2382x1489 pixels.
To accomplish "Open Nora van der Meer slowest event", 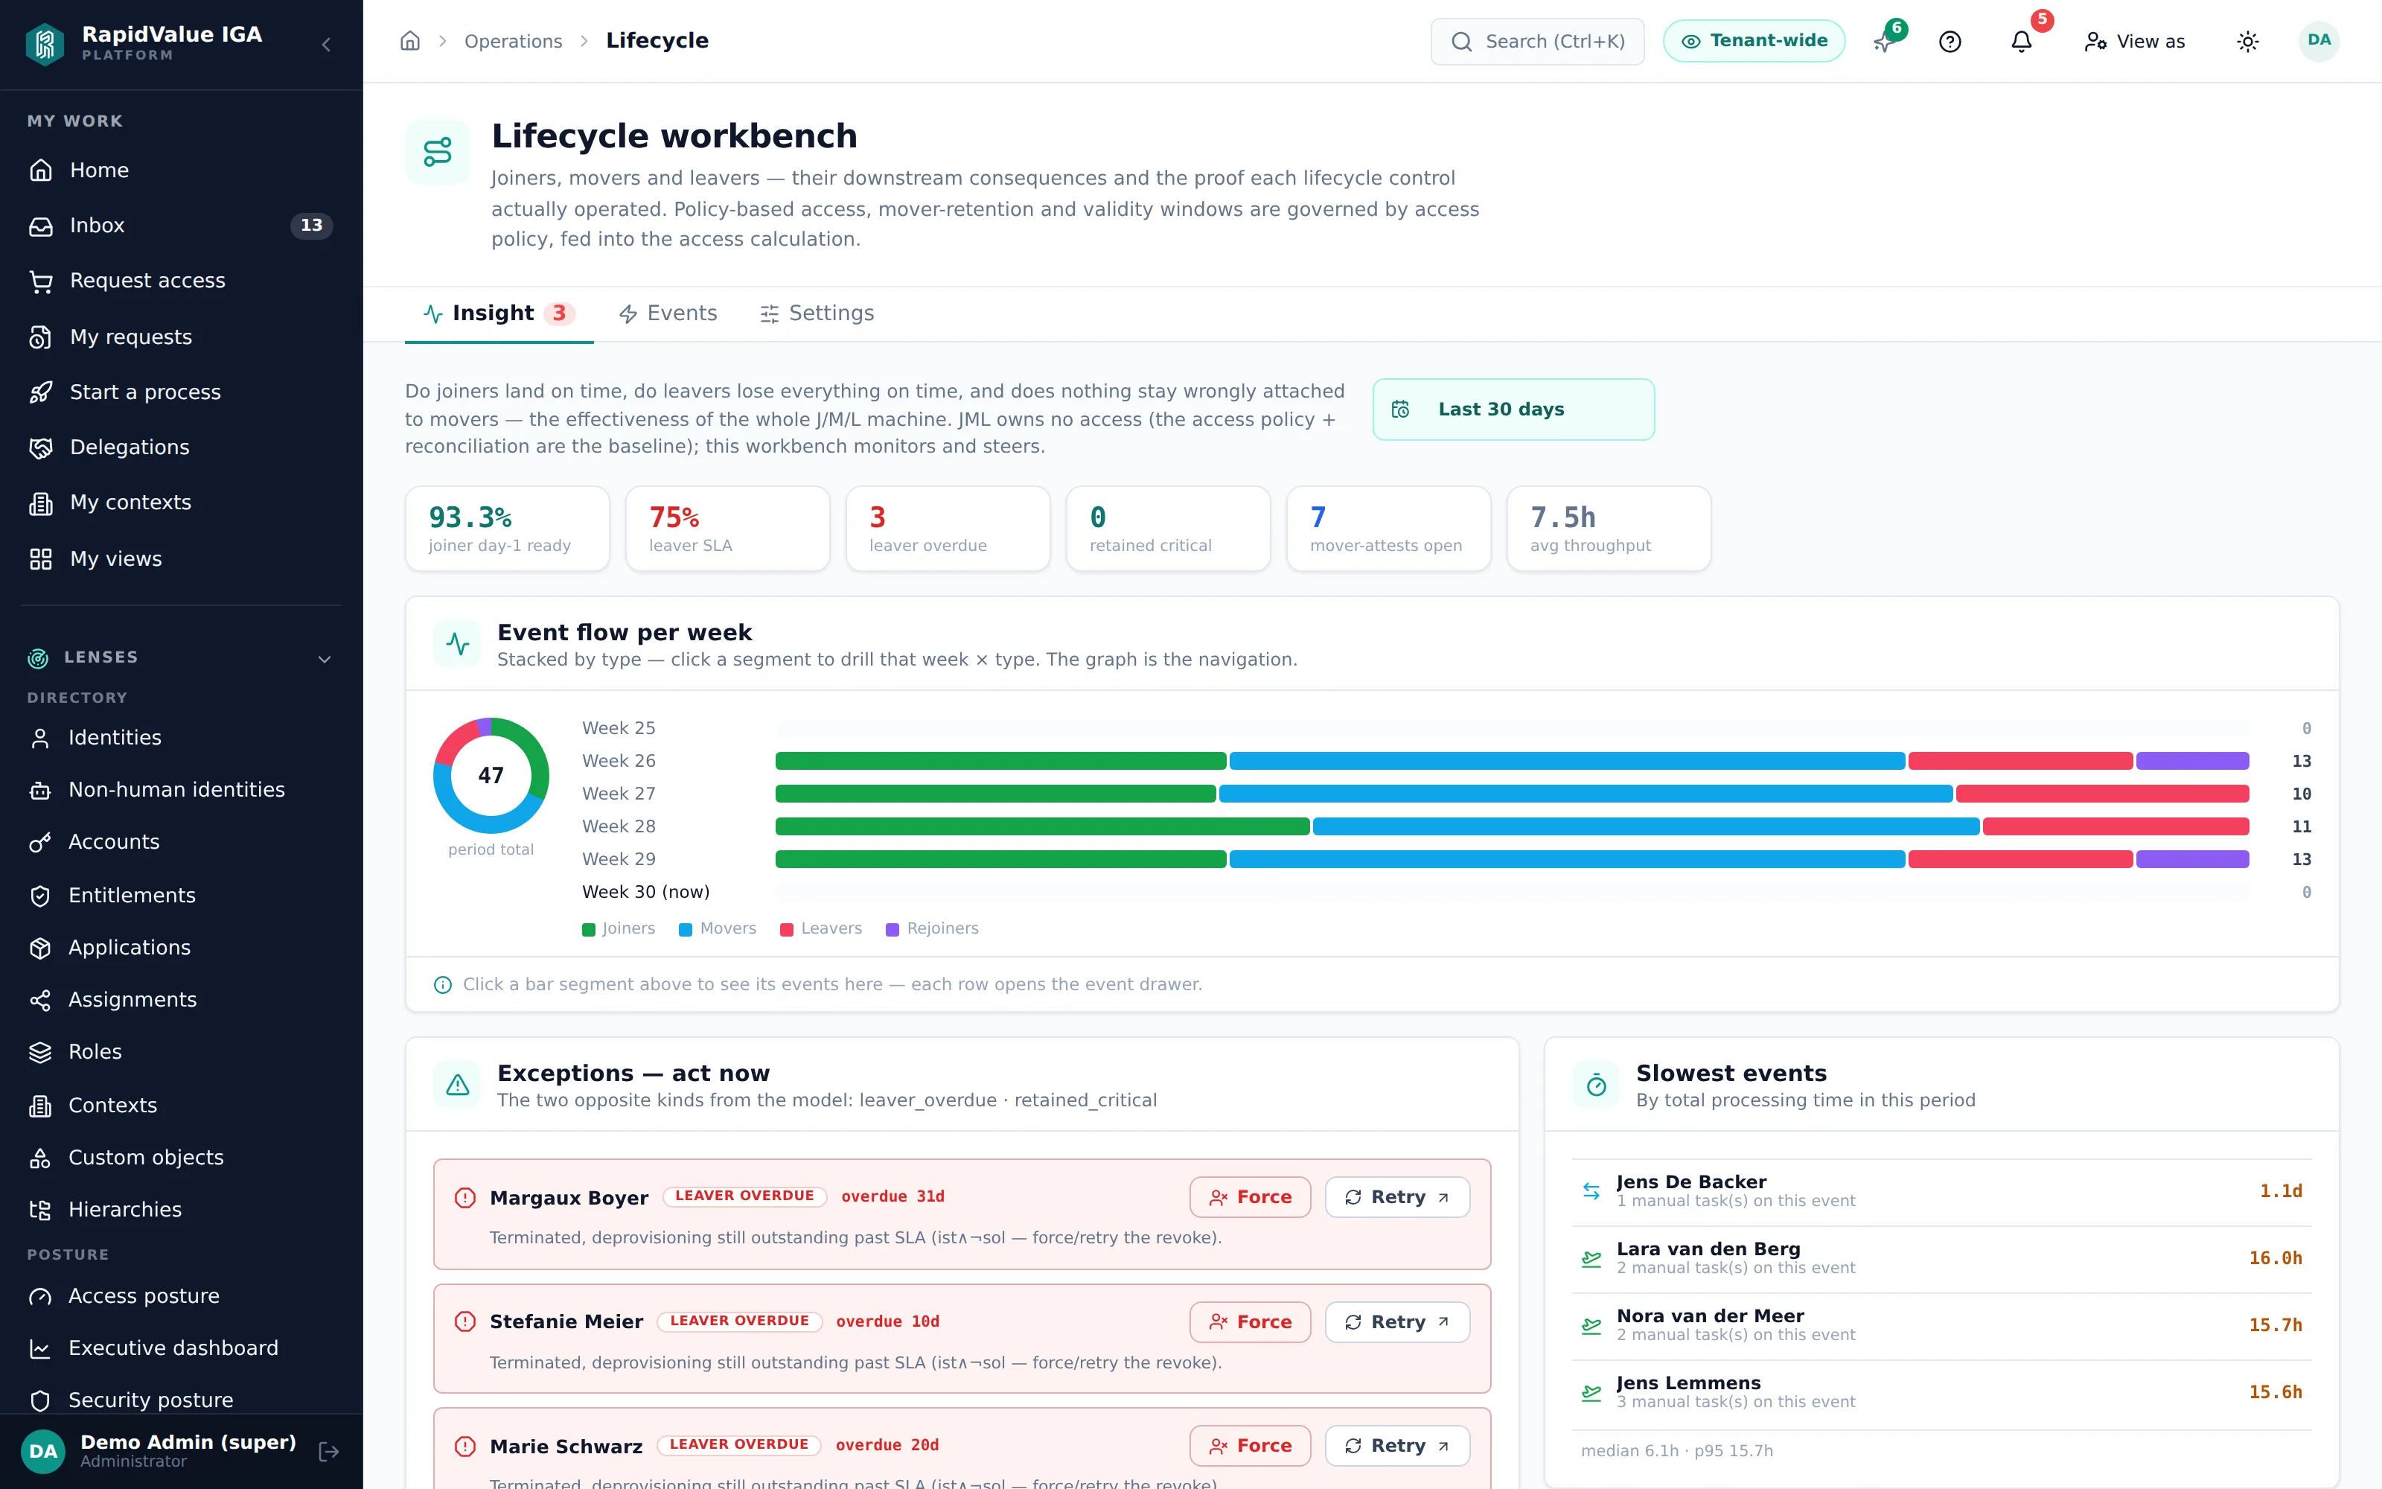I will point(1941,1325).
